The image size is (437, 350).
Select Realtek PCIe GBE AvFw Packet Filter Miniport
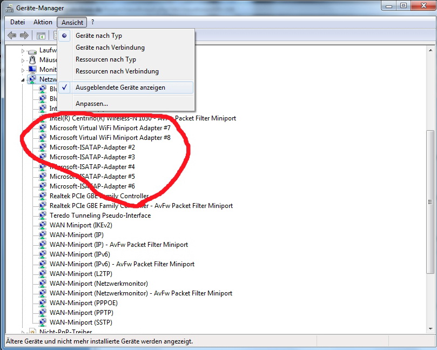142,206
